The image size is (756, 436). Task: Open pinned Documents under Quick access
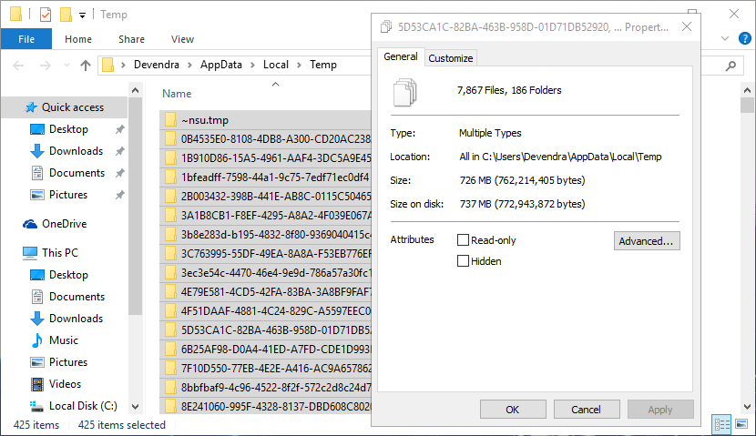(77, 172)
